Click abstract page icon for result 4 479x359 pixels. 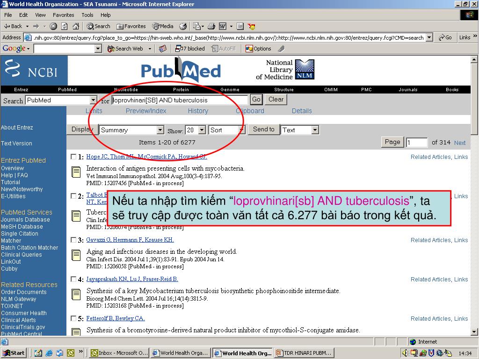tap(76, 294)
